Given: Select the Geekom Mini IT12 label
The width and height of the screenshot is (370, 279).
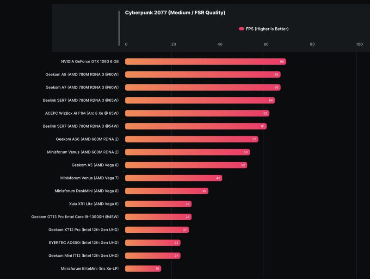Looking at the screenshot, I should [x=83, y=256].
